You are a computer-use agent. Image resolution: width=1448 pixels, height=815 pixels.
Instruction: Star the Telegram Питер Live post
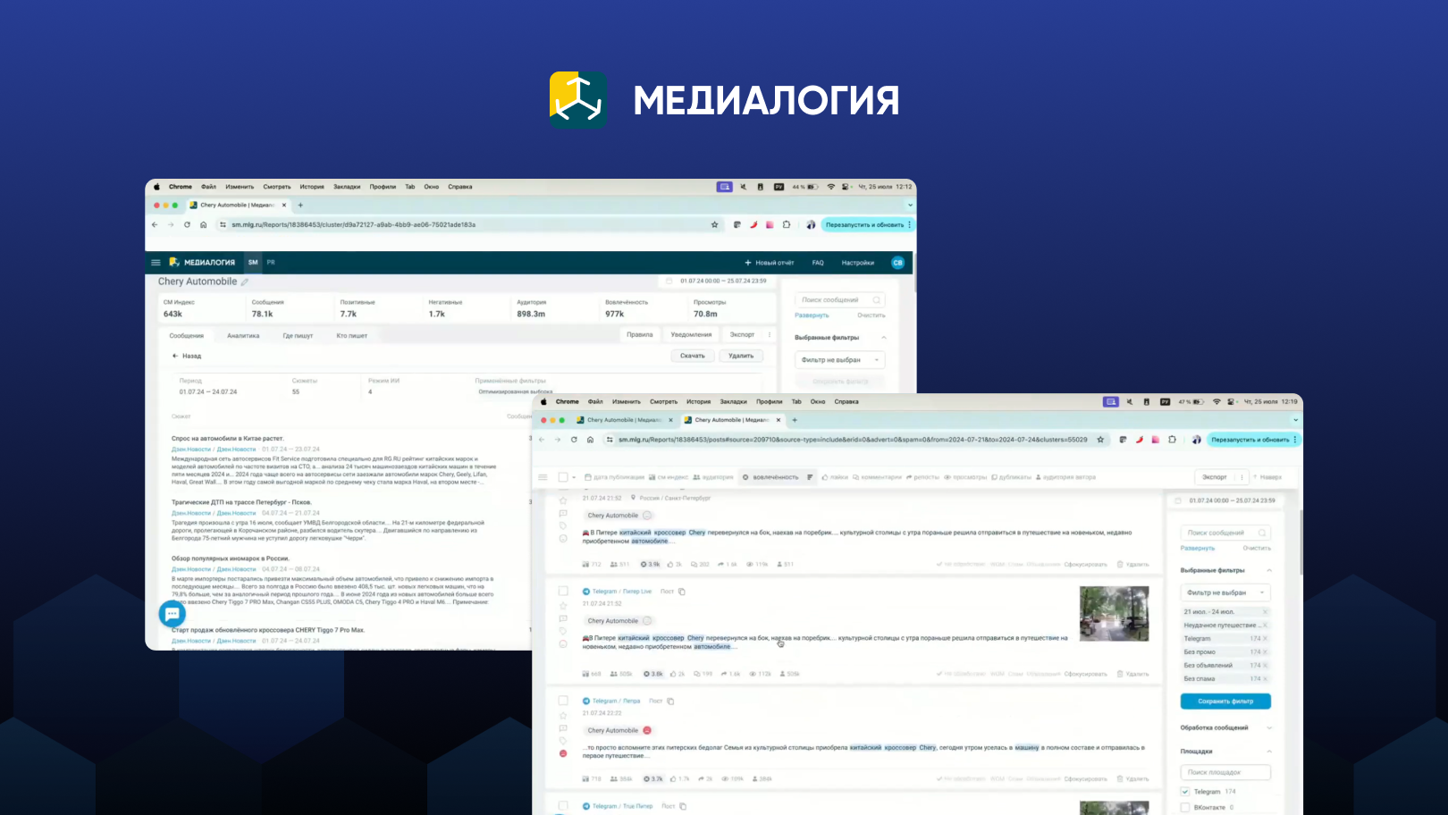tap(563, 606)
